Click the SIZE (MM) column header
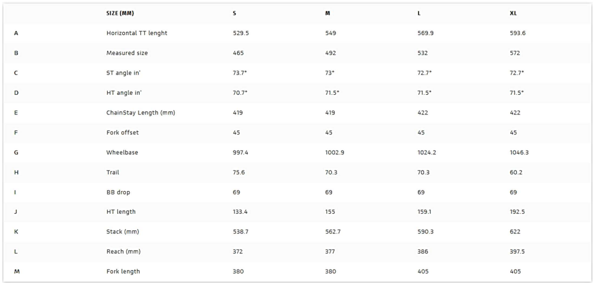 [x=120, y=13]
